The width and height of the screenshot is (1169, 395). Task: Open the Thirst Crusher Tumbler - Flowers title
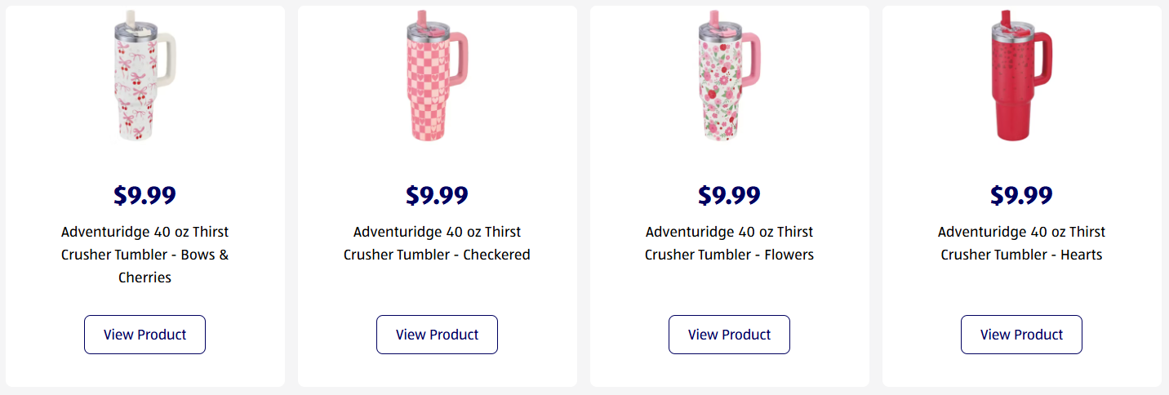[729, 243]
